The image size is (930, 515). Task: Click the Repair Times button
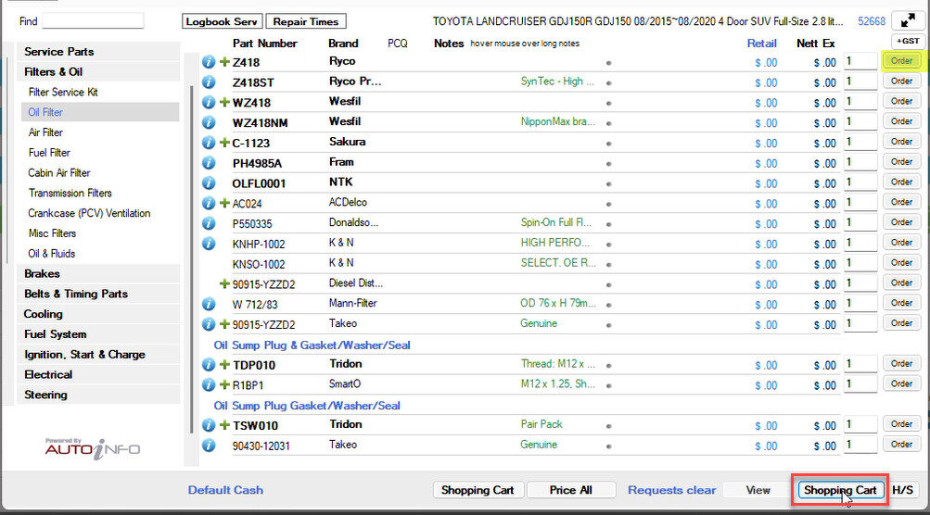[x=306, y=21]
